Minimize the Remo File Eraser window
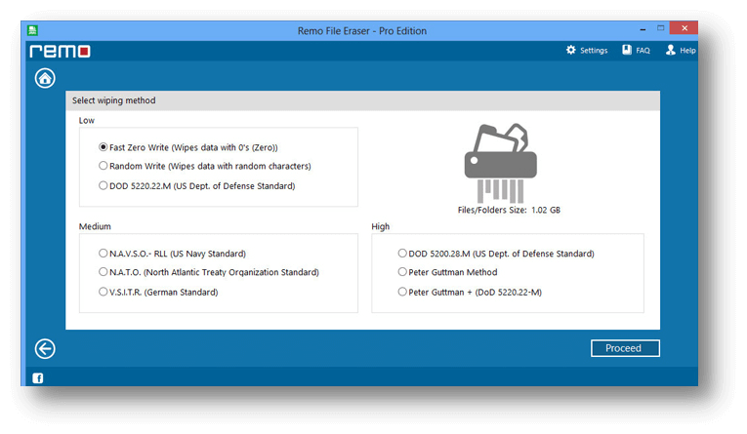Image resolution: width=747 pixels, height=434 pixels. [643, 29]
